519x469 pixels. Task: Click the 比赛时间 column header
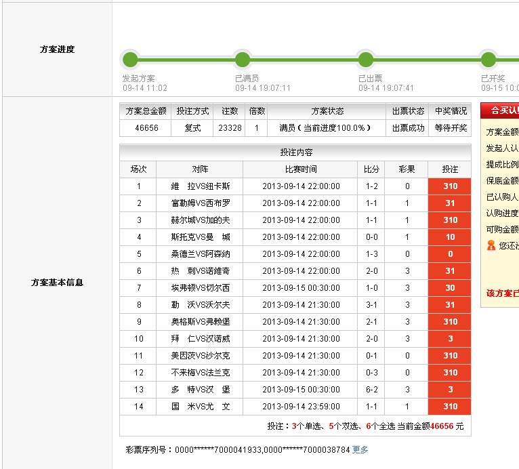coord(300,169)
